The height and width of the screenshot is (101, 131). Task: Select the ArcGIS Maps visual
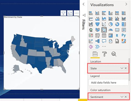point(124,41)
